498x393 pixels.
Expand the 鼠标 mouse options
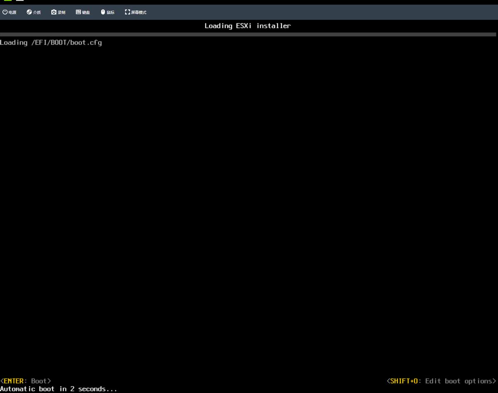pyautogui.click(x=107, y=12)
